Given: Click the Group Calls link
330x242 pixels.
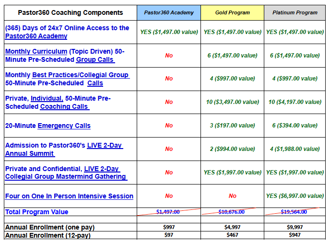Looking at the screenshot, I should [95, 59].
